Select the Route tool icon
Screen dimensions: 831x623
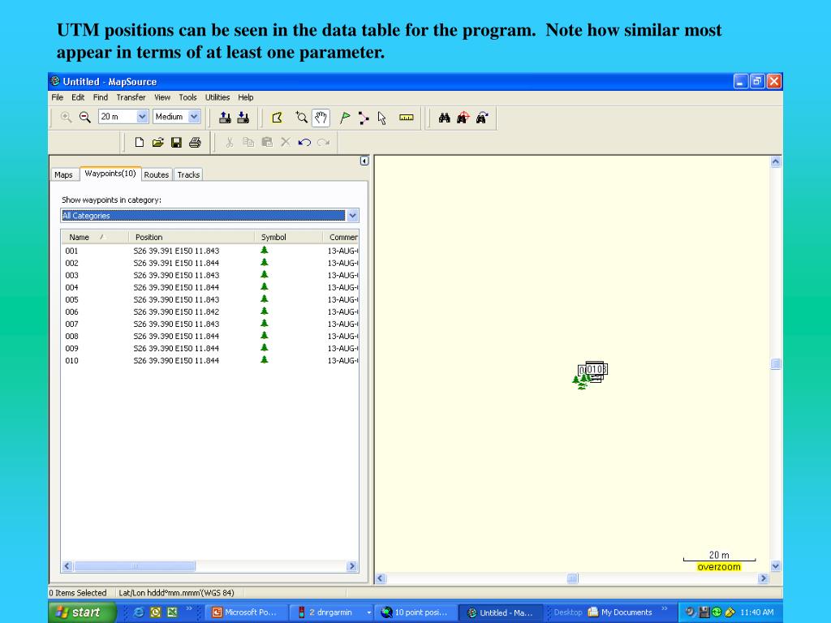click(x=364, y=118)
